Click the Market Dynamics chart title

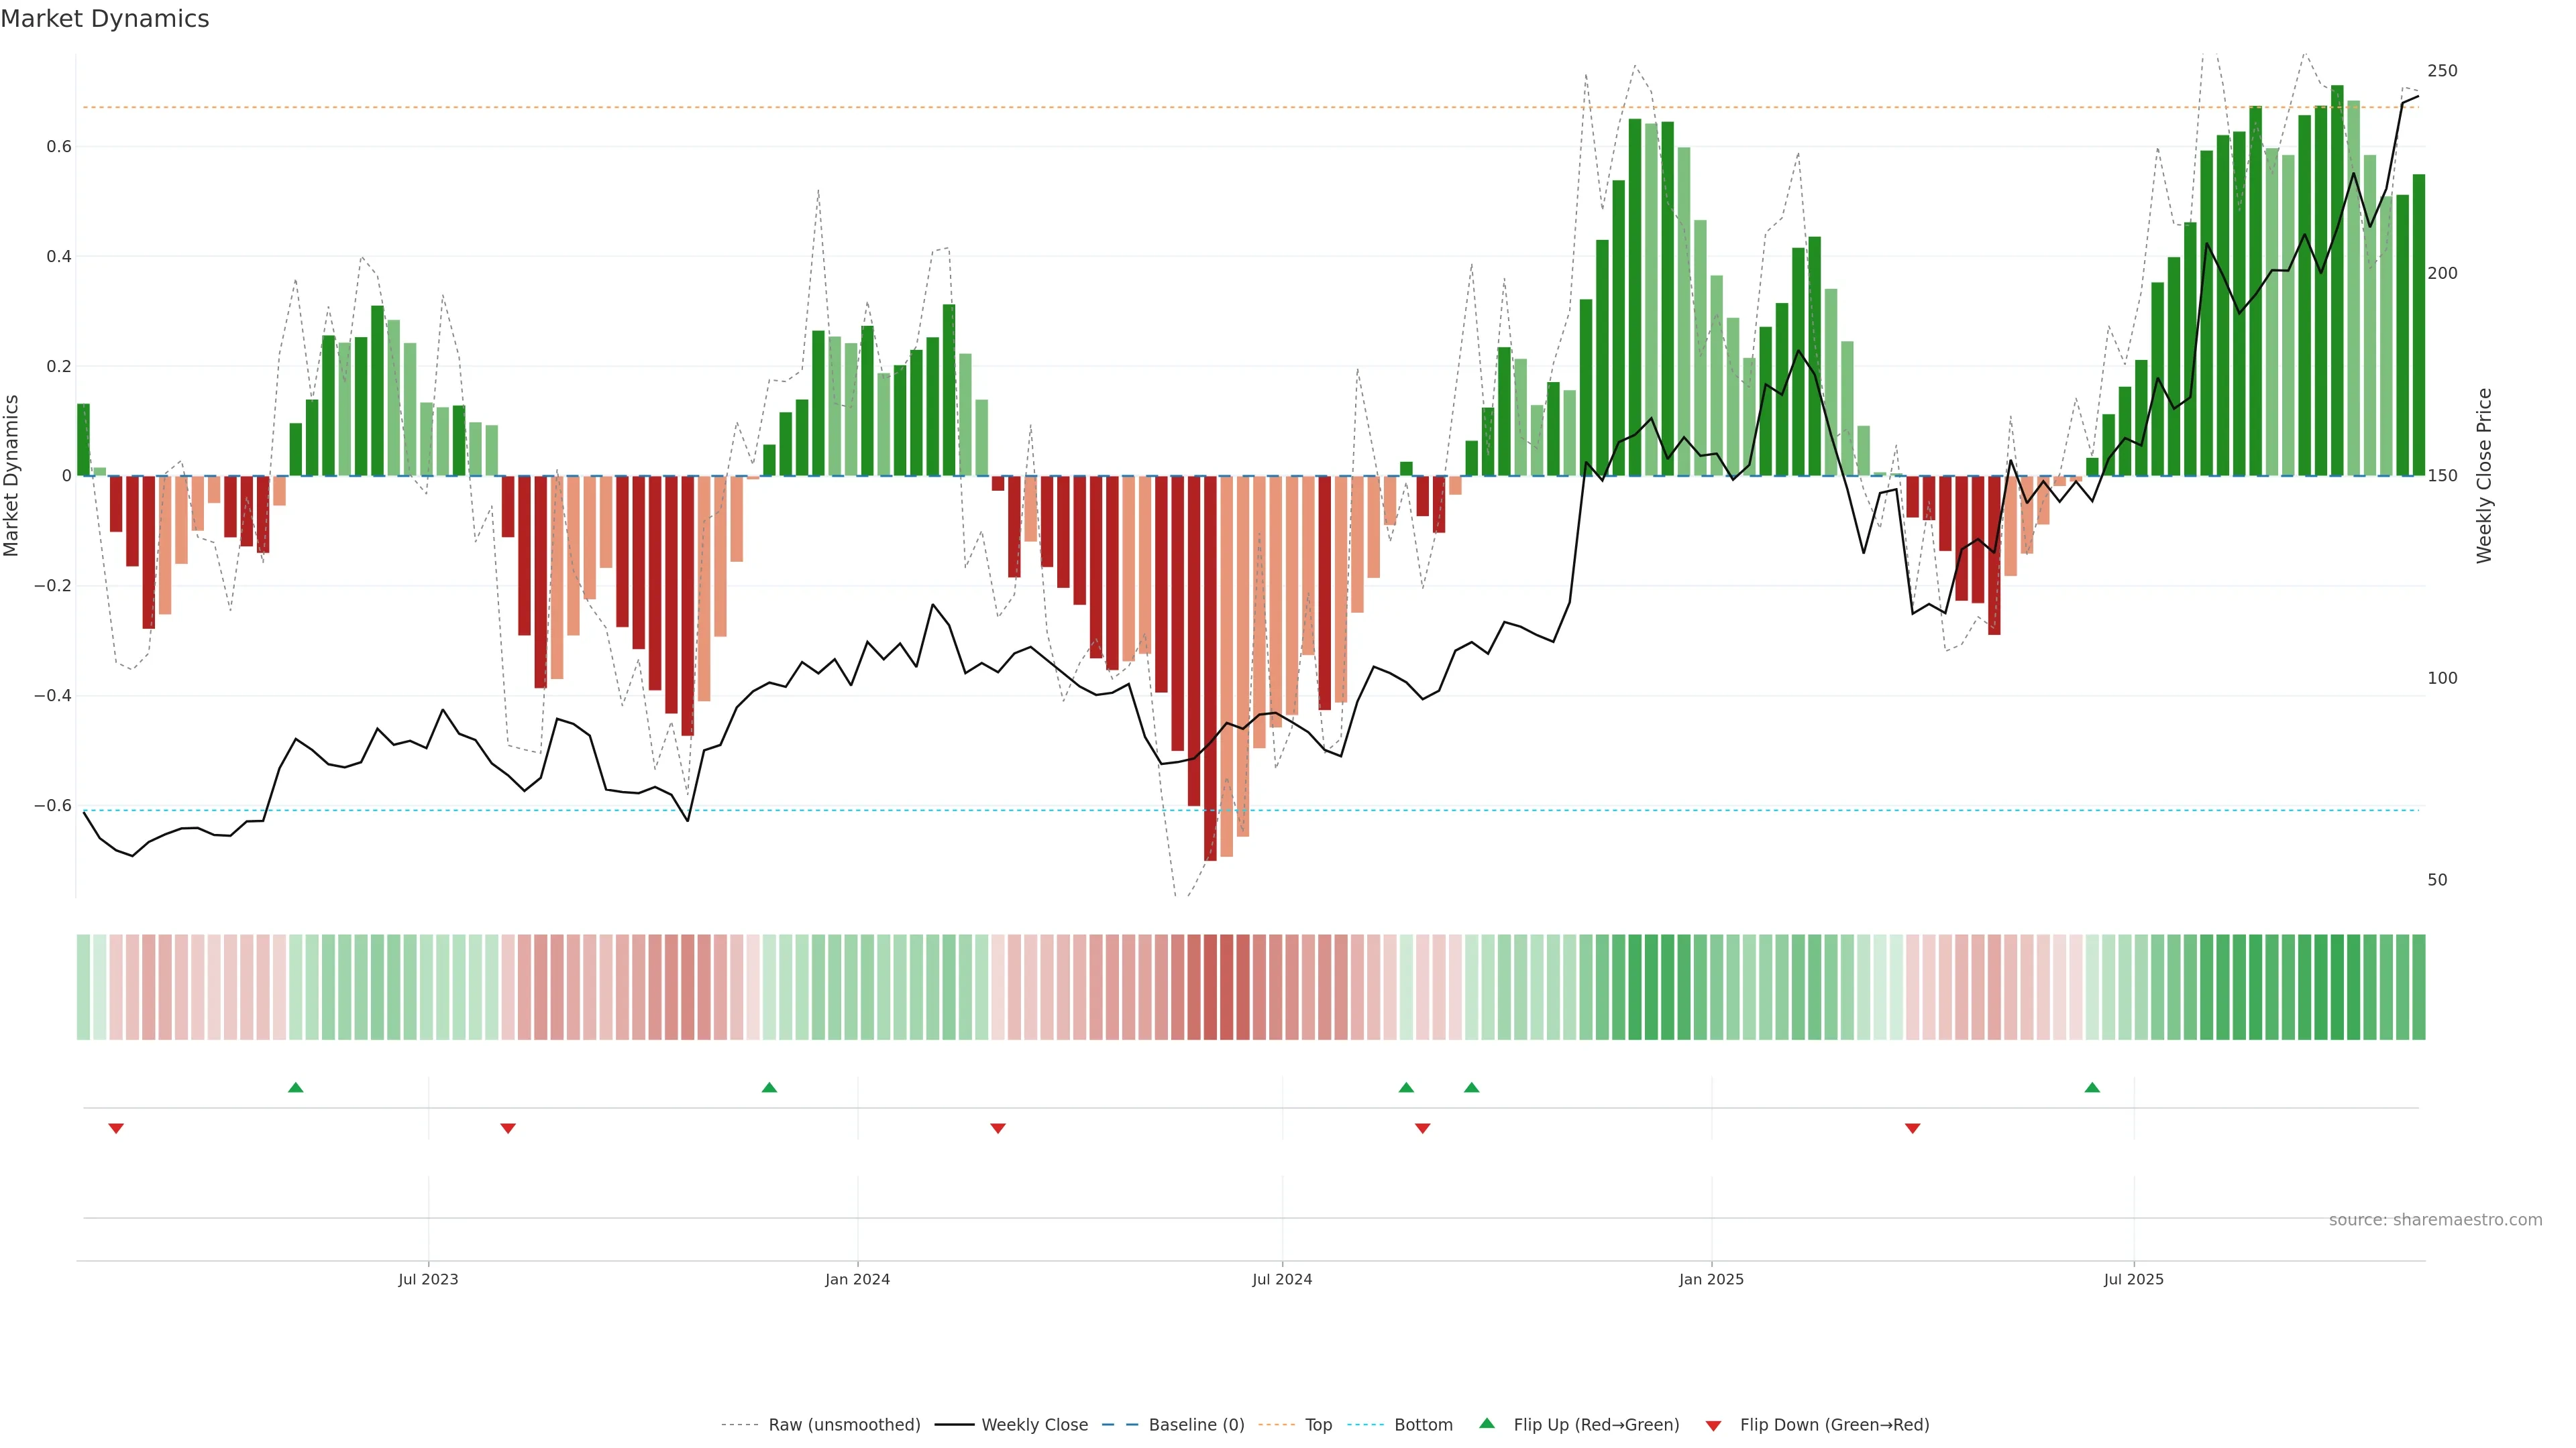[105, 19]
